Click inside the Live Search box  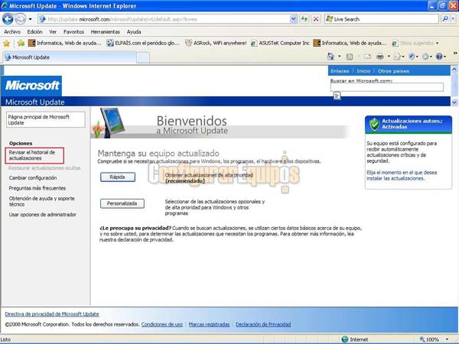pos(382,19)
